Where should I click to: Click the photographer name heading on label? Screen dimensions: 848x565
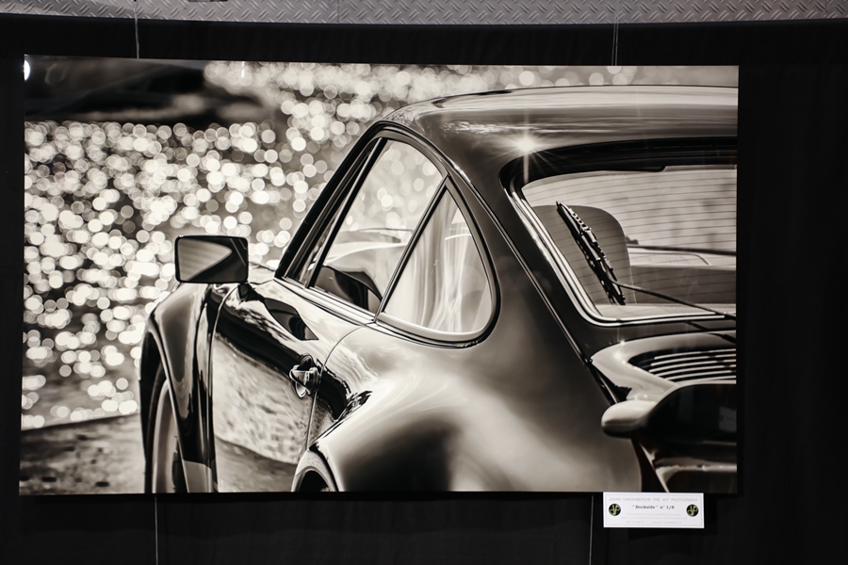click(x=653, y=497)
